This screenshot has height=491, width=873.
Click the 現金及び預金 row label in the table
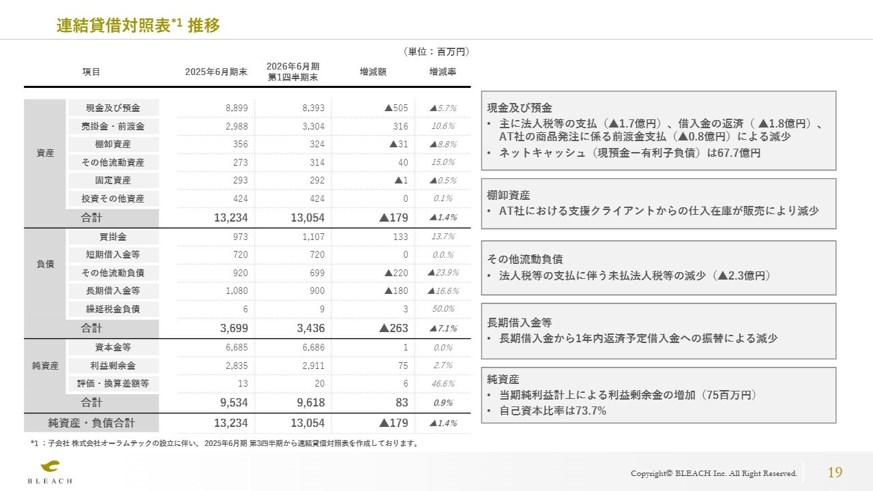[113, 108]
